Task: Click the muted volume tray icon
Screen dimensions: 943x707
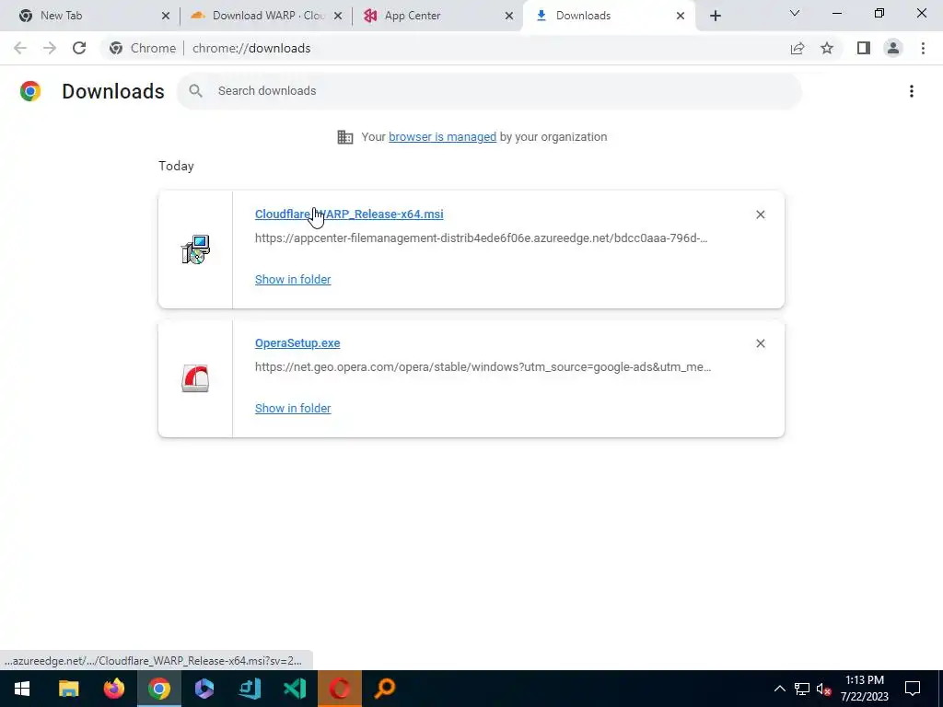Action: tap(823, 689)
